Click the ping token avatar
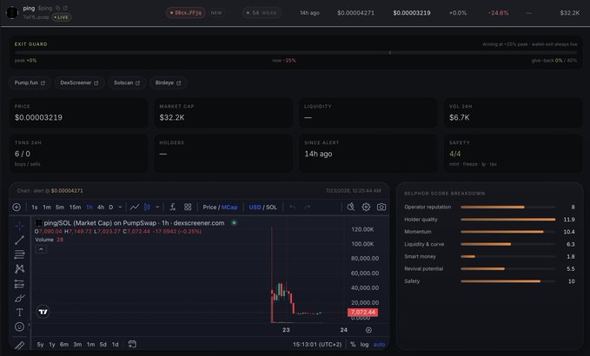The height and width of the screenshot is (356, 590). tap(12, 12)
